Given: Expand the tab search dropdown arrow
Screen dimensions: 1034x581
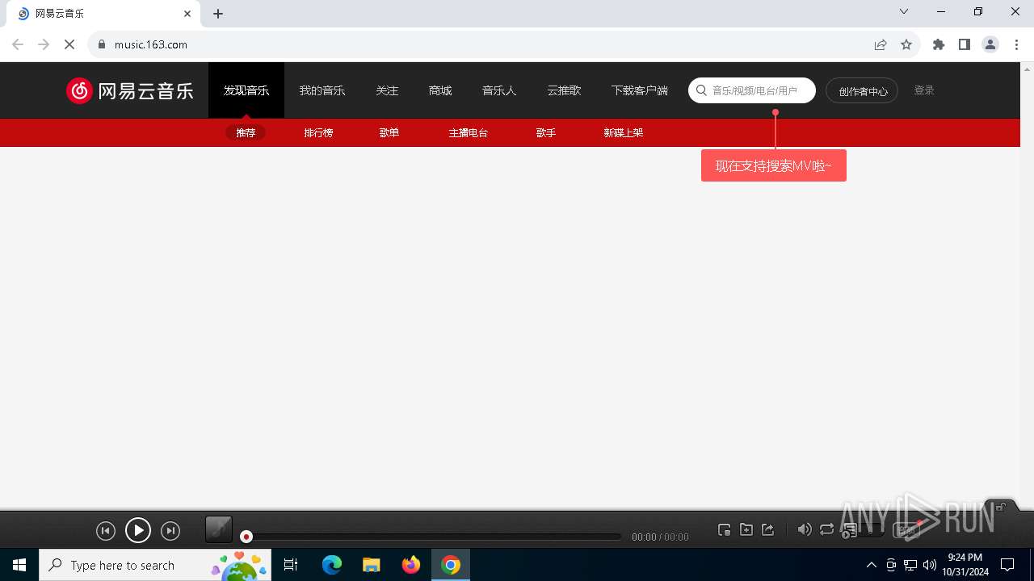Looking at the screenshot, I should click(904, 11).
